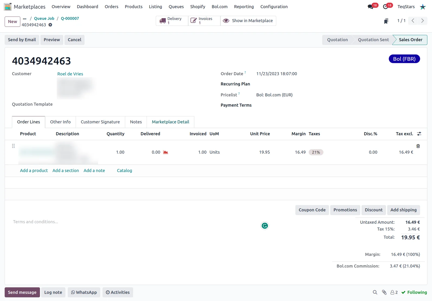Cancel the sales order

tap(75, 40)
